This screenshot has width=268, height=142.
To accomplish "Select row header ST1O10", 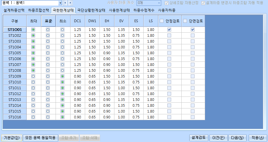I will tap(15, 82).
